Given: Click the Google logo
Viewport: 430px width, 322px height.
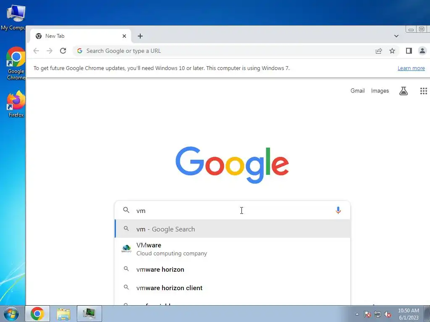Looking at the screenshot, I should coord(232,164).
